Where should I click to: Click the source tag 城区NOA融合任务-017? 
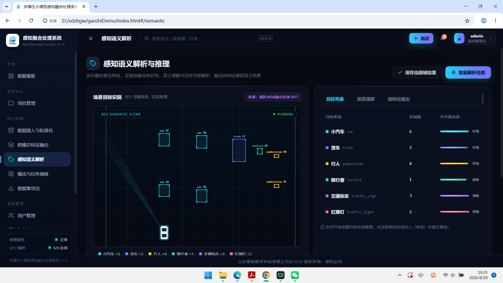(273, 97)
